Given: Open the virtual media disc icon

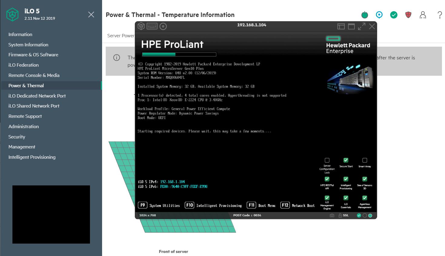Looking at the screenshot, I should (163, 26).
